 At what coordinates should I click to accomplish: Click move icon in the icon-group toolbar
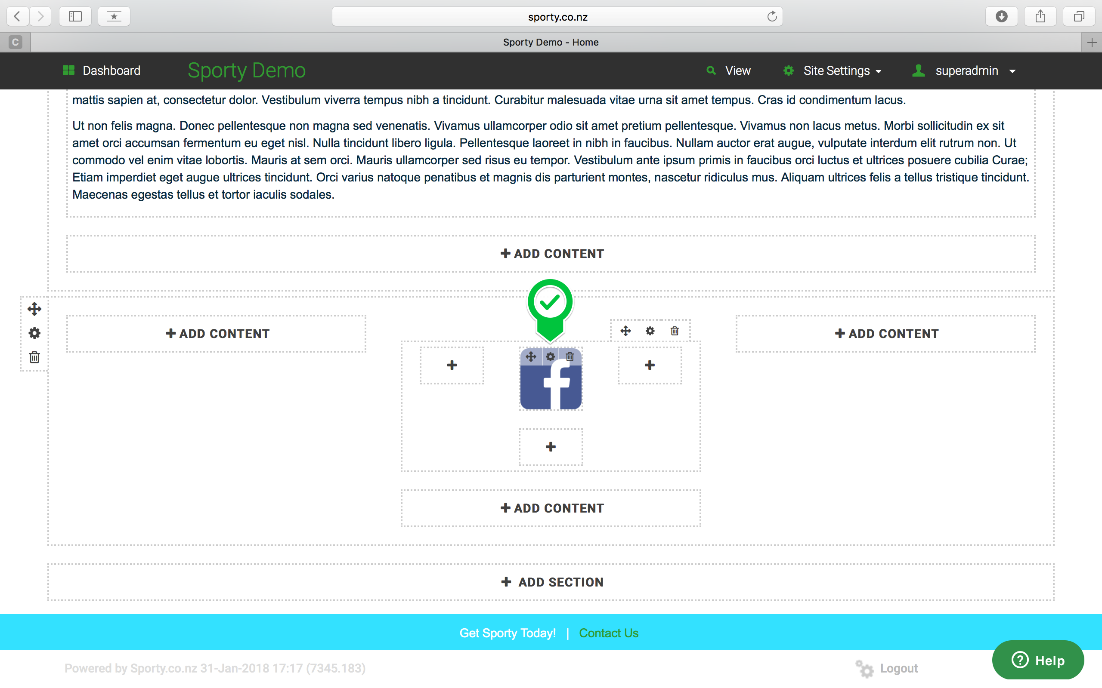click(x=625, y=331)
